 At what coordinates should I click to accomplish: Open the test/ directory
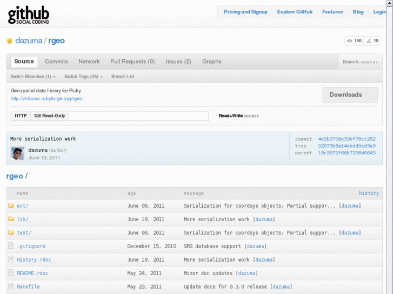point(24,233)
